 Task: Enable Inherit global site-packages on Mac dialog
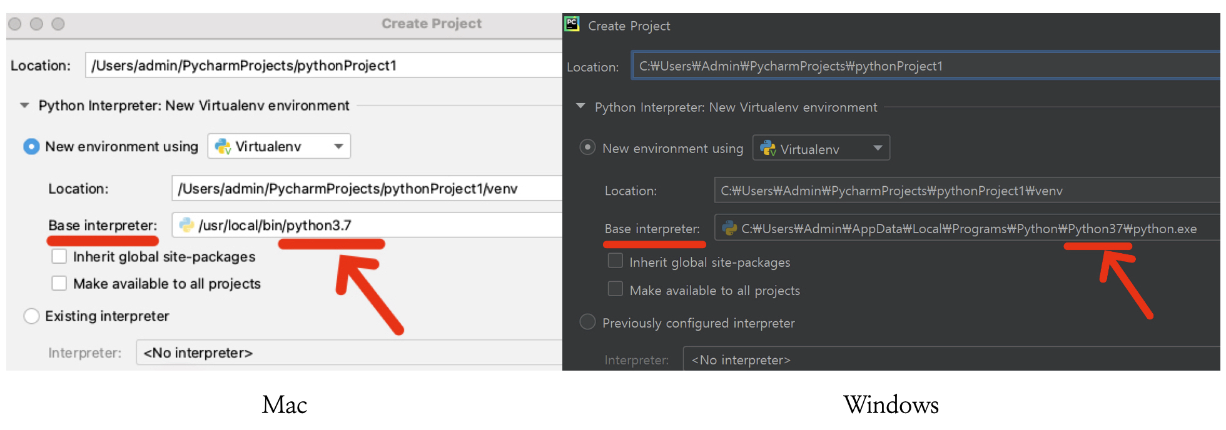59,256
